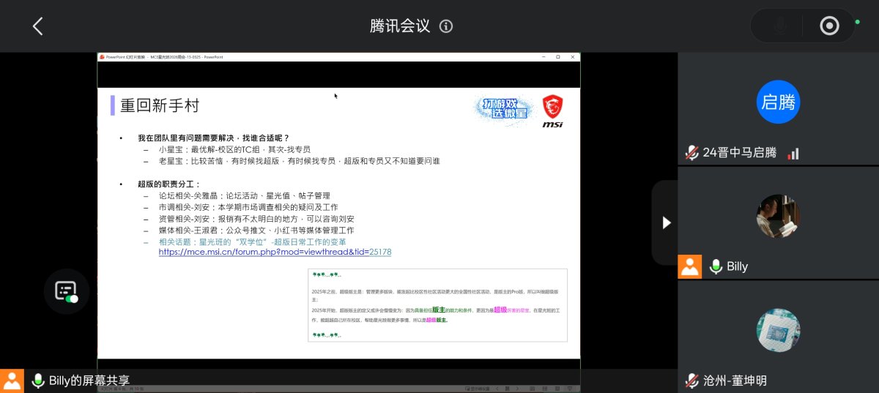Click the MSI dragon logo on slide
This screenshot has width=879, height=393.
(552, 111)
